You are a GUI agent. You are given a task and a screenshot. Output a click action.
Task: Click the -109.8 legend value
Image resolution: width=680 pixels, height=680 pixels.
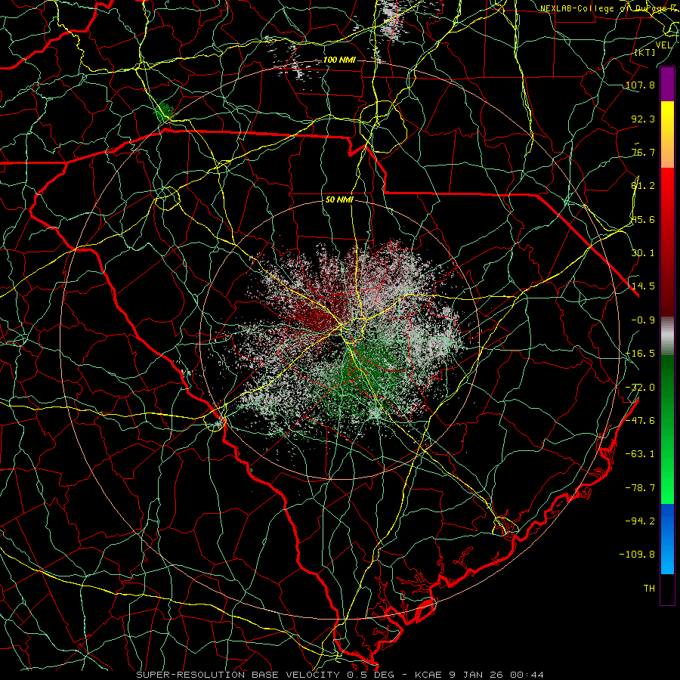pos(637,555)
